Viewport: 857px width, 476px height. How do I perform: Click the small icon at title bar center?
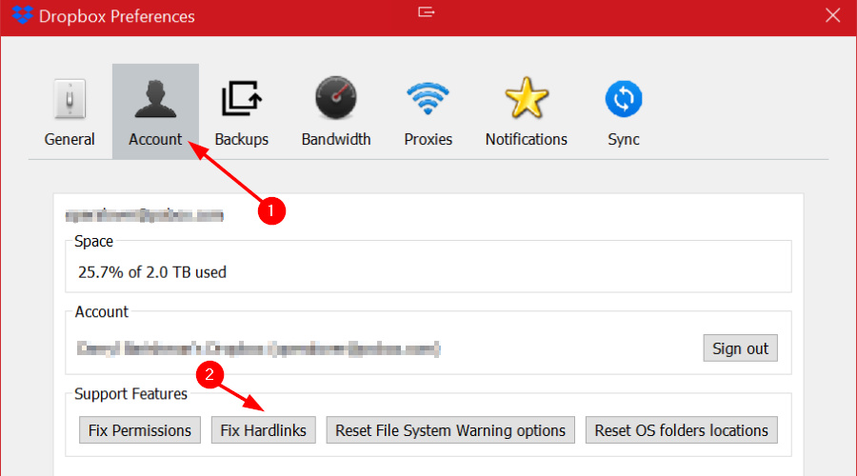[x=427, y=12]
